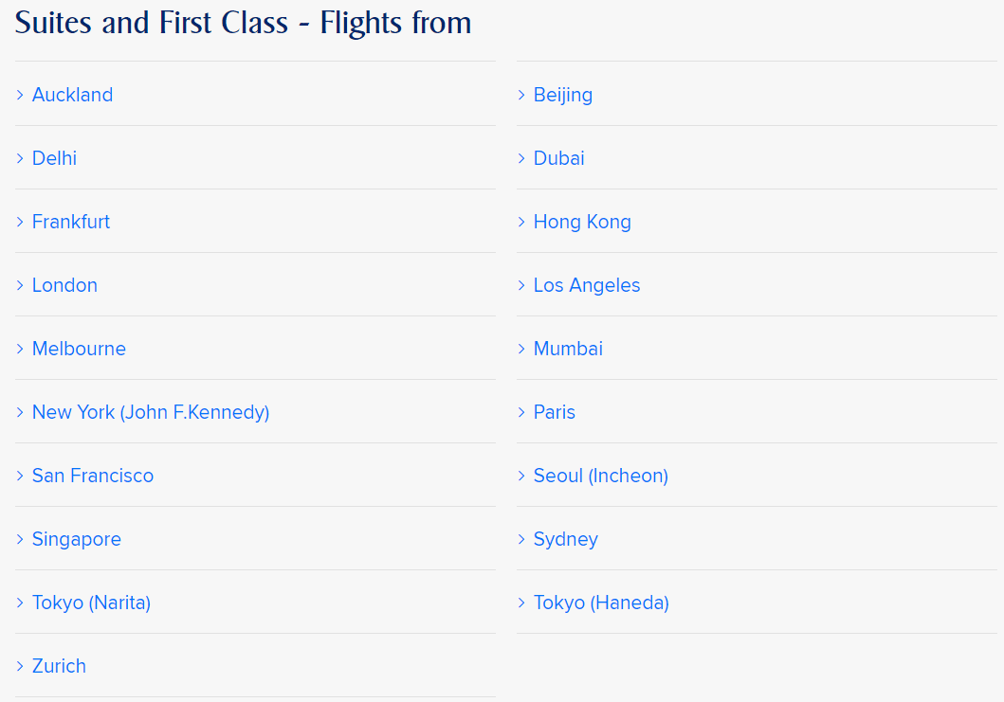Click the chevron beside Dubai
This screenshot has width=1004, height=702.
point(521,158)
